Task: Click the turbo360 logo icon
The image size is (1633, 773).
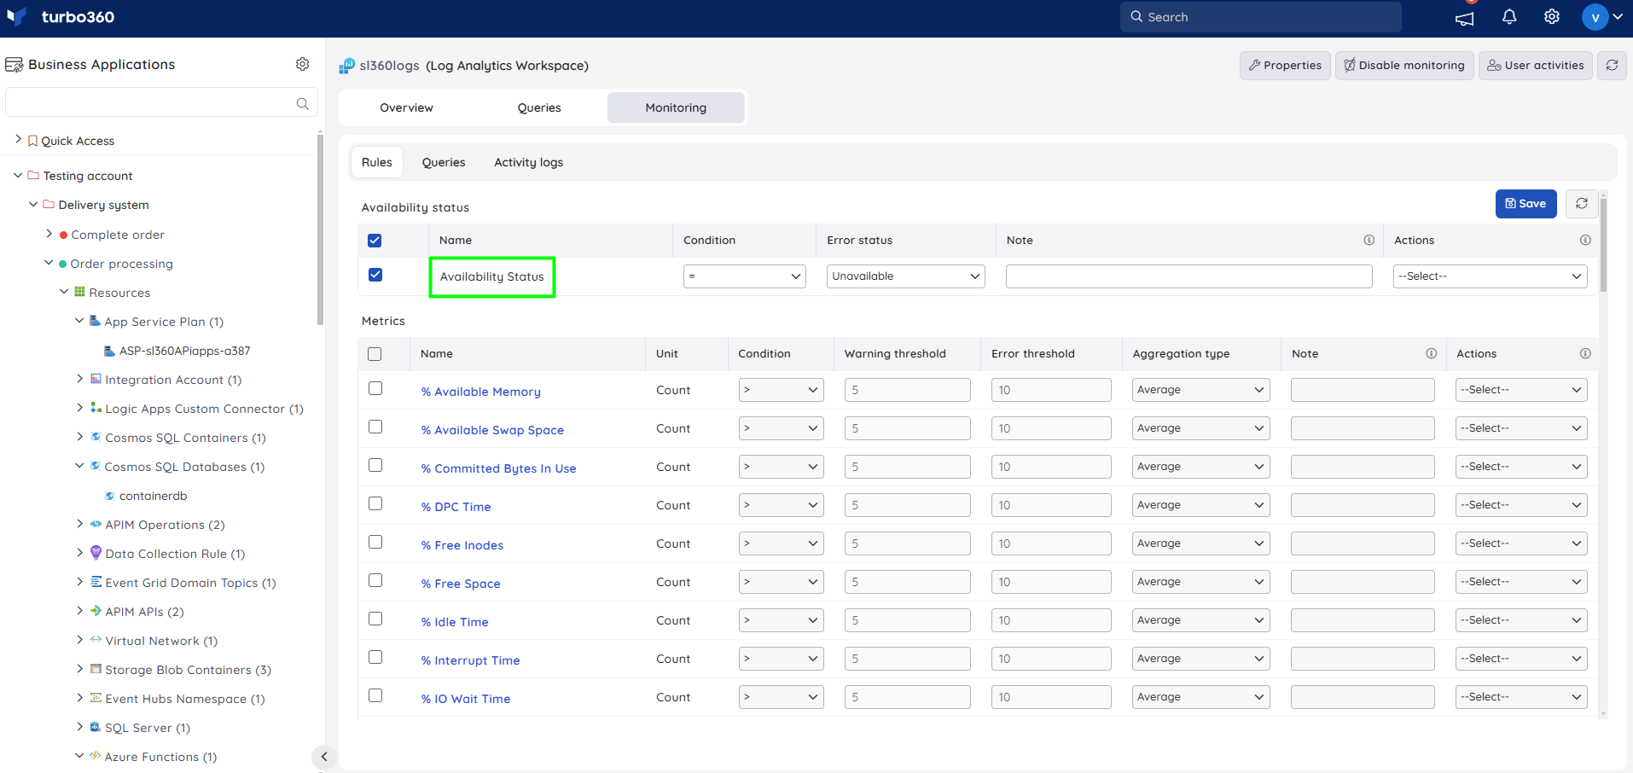Action: [x=16, y=17]
